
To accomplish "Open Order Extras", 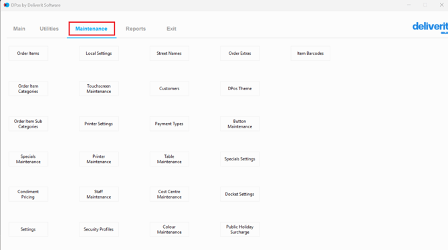I will [x=240, y=53].
